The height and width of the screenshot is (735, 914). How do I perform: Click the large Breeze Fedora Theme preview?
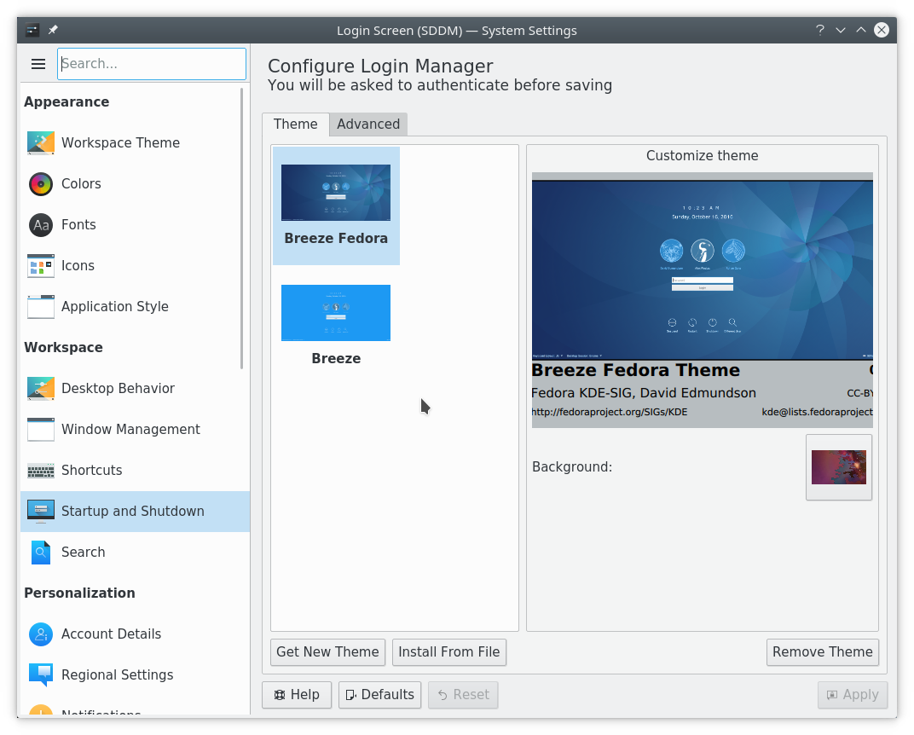[x=703, y=269]
